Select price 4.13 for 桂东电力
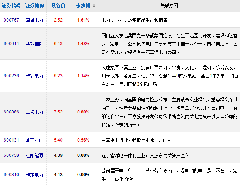Viewport: 240px width, 186px height. coord(58,175)
